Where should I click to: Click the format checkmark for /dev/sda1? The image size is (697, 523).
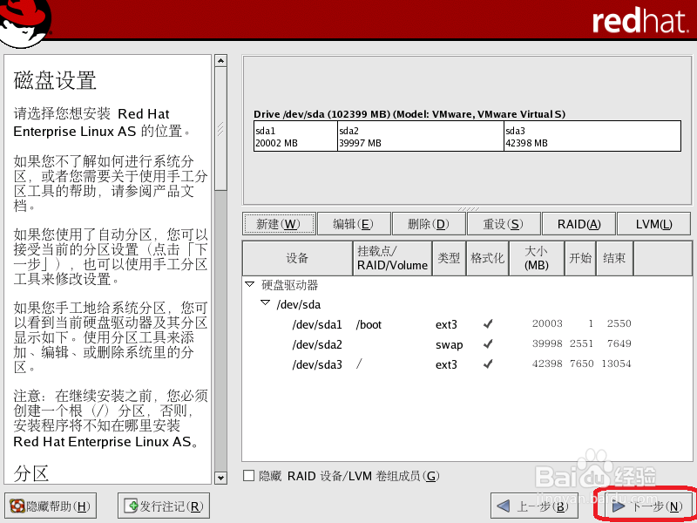click(x=488, y=323)
